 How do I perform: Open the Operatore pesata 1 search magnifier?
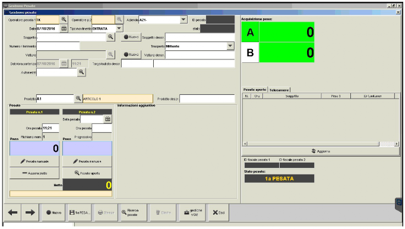click(x=64, y=20)
